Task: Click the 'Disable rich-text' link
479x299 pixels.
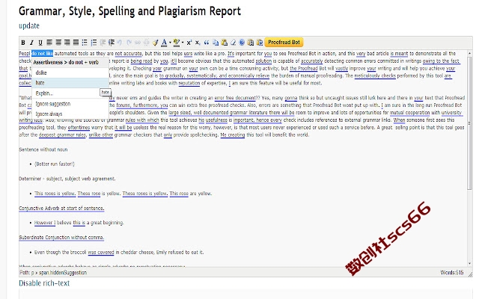Action: coord(44,283)
